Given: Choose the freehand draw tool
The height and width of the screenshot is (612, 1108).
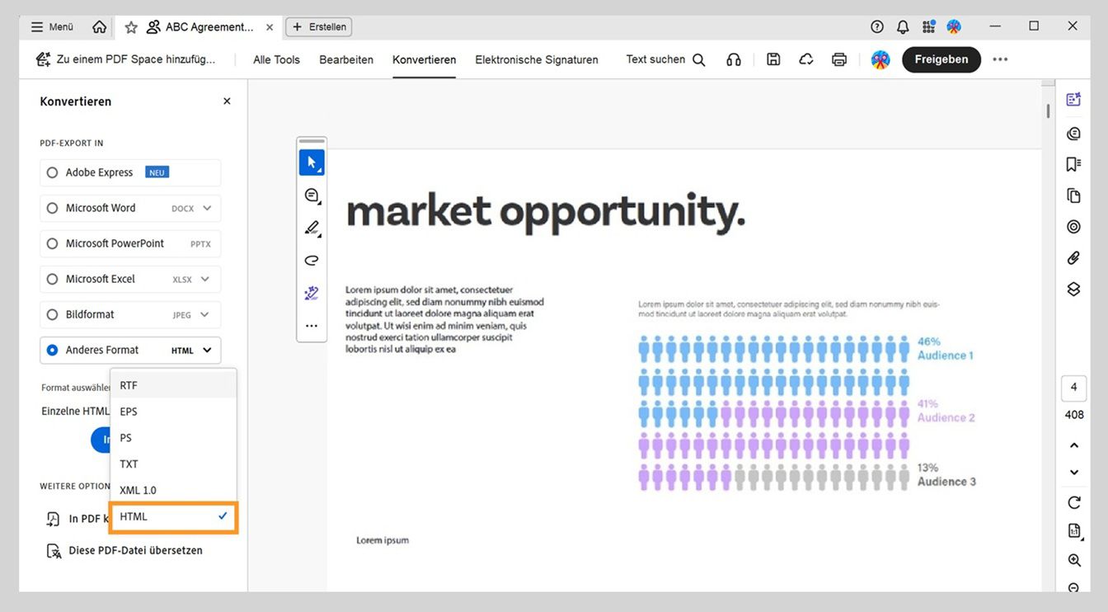Looking at the screenshot, I should 312,260.
